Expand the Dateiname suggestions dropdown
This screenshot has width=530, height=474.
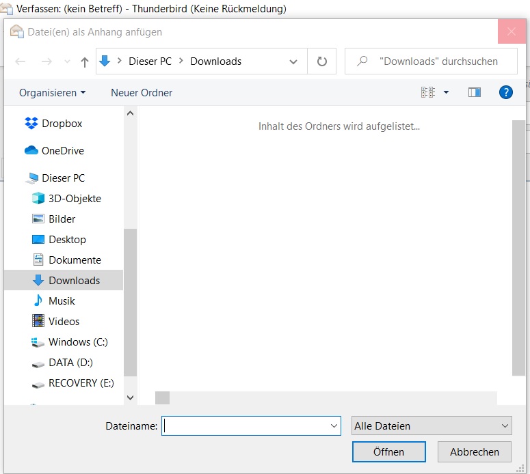pyautogui.click(x=334, y=426)
